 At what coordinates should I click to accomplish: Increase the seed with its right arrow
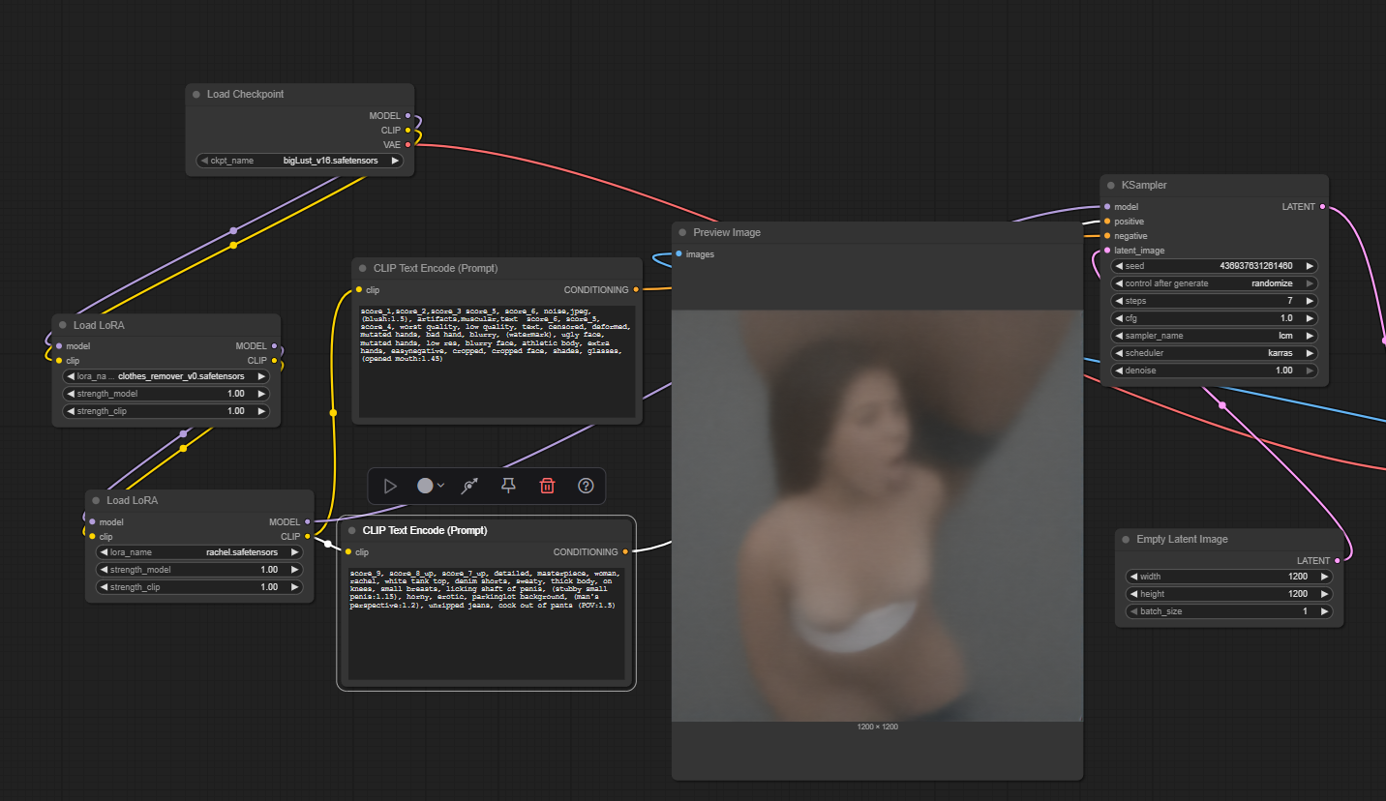1310,266
